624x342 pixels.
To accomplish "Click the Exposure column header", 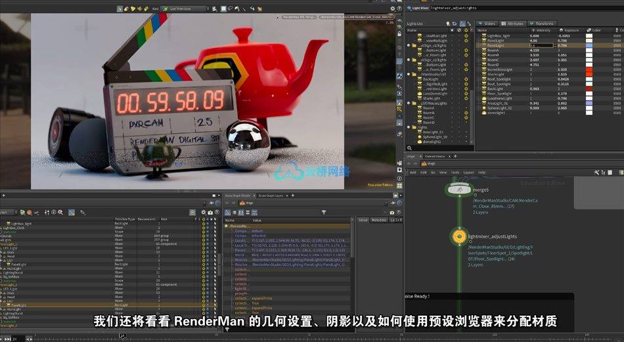I will click(x=570, y=30).
